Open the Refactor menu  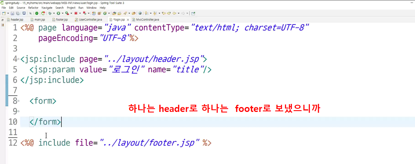(33, 8)
